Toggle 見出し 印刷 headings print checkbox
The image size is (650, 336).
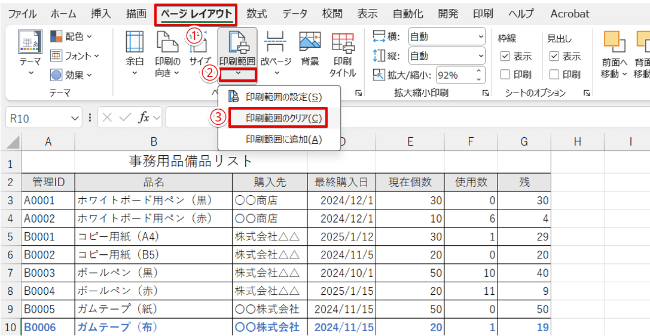click(554, 75)
